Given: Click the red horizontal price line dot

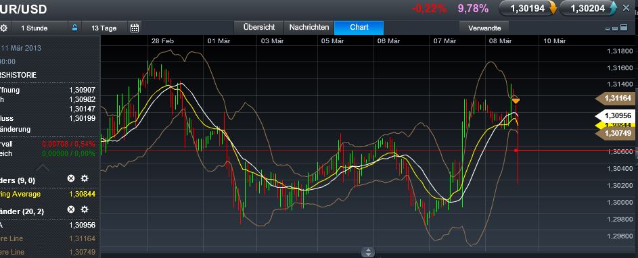Looking at the screenshot, I should tap(516, 151).
